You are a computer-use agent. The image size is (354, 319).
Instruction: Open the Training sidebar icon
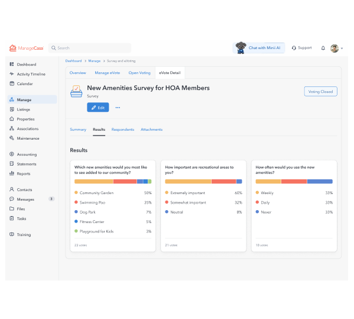[x=12, y=234]
